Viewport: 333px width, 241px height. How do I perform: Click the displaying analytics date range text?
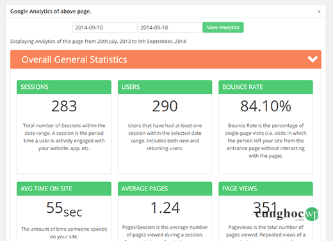click(98, 42)
